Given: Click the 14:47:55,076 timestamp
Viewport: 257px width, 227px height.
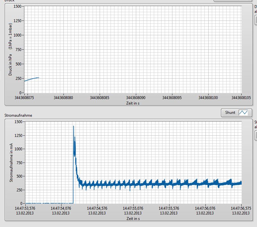Looking at the screenshot, I should [133, 208].
